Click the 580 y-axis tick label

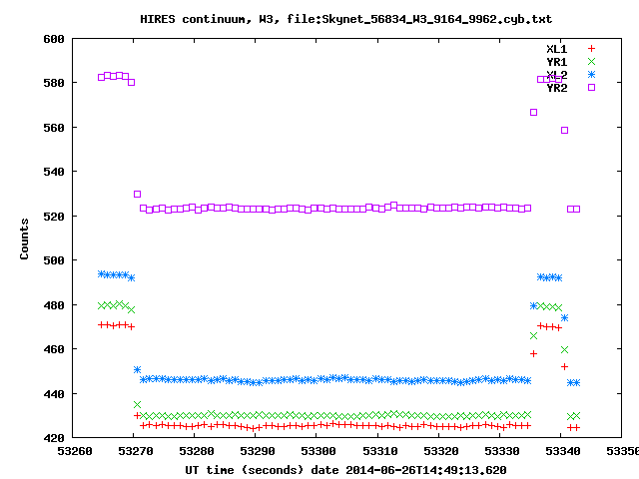[54, 83]
